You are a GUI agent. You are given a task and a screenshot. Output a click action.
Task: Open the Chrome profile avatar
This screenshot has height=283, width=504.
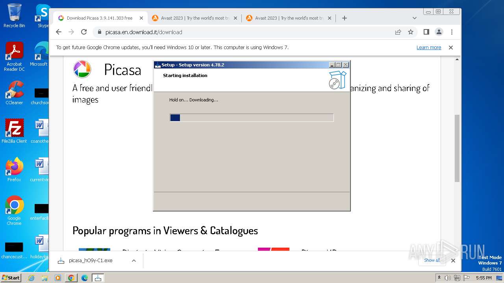[x=439, y=32]
